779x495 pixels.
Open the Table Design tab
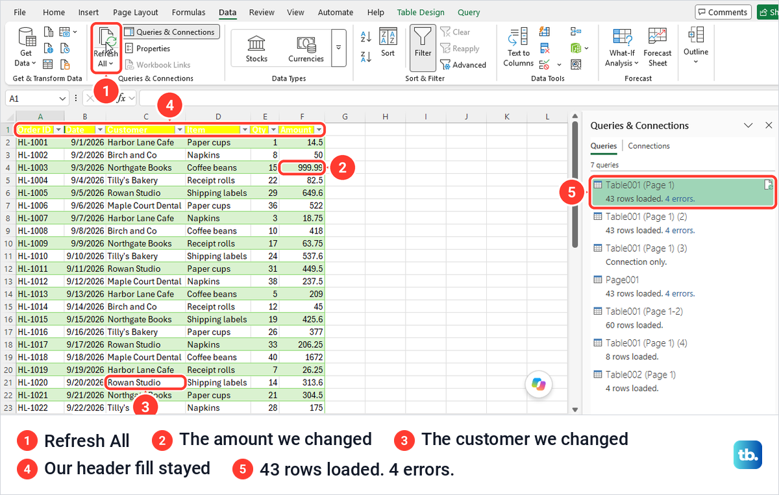click(421, 12)
